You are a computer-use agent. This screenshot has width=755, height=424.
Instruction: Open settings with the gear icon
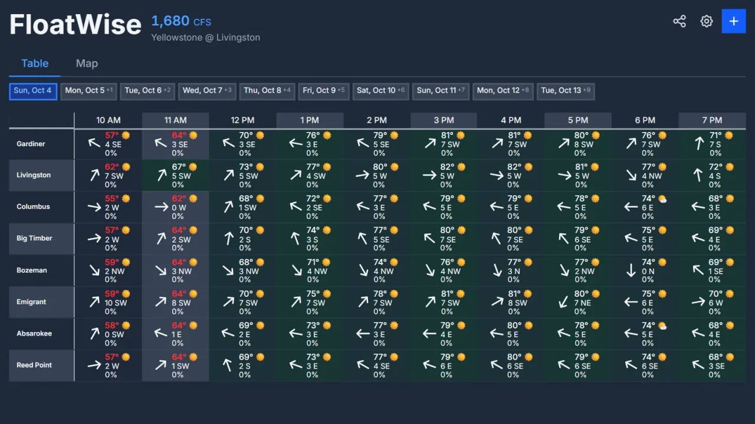tap(707, 21)
